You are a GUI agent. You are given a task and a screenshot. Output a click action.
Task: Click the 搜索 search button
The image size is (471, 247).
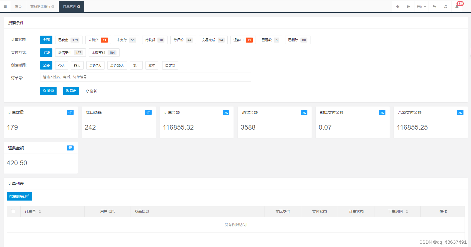[48, 91]
